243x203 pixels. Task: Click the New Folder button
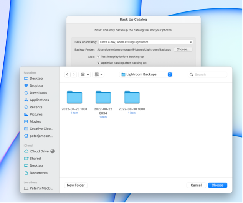tap(76, 185)
